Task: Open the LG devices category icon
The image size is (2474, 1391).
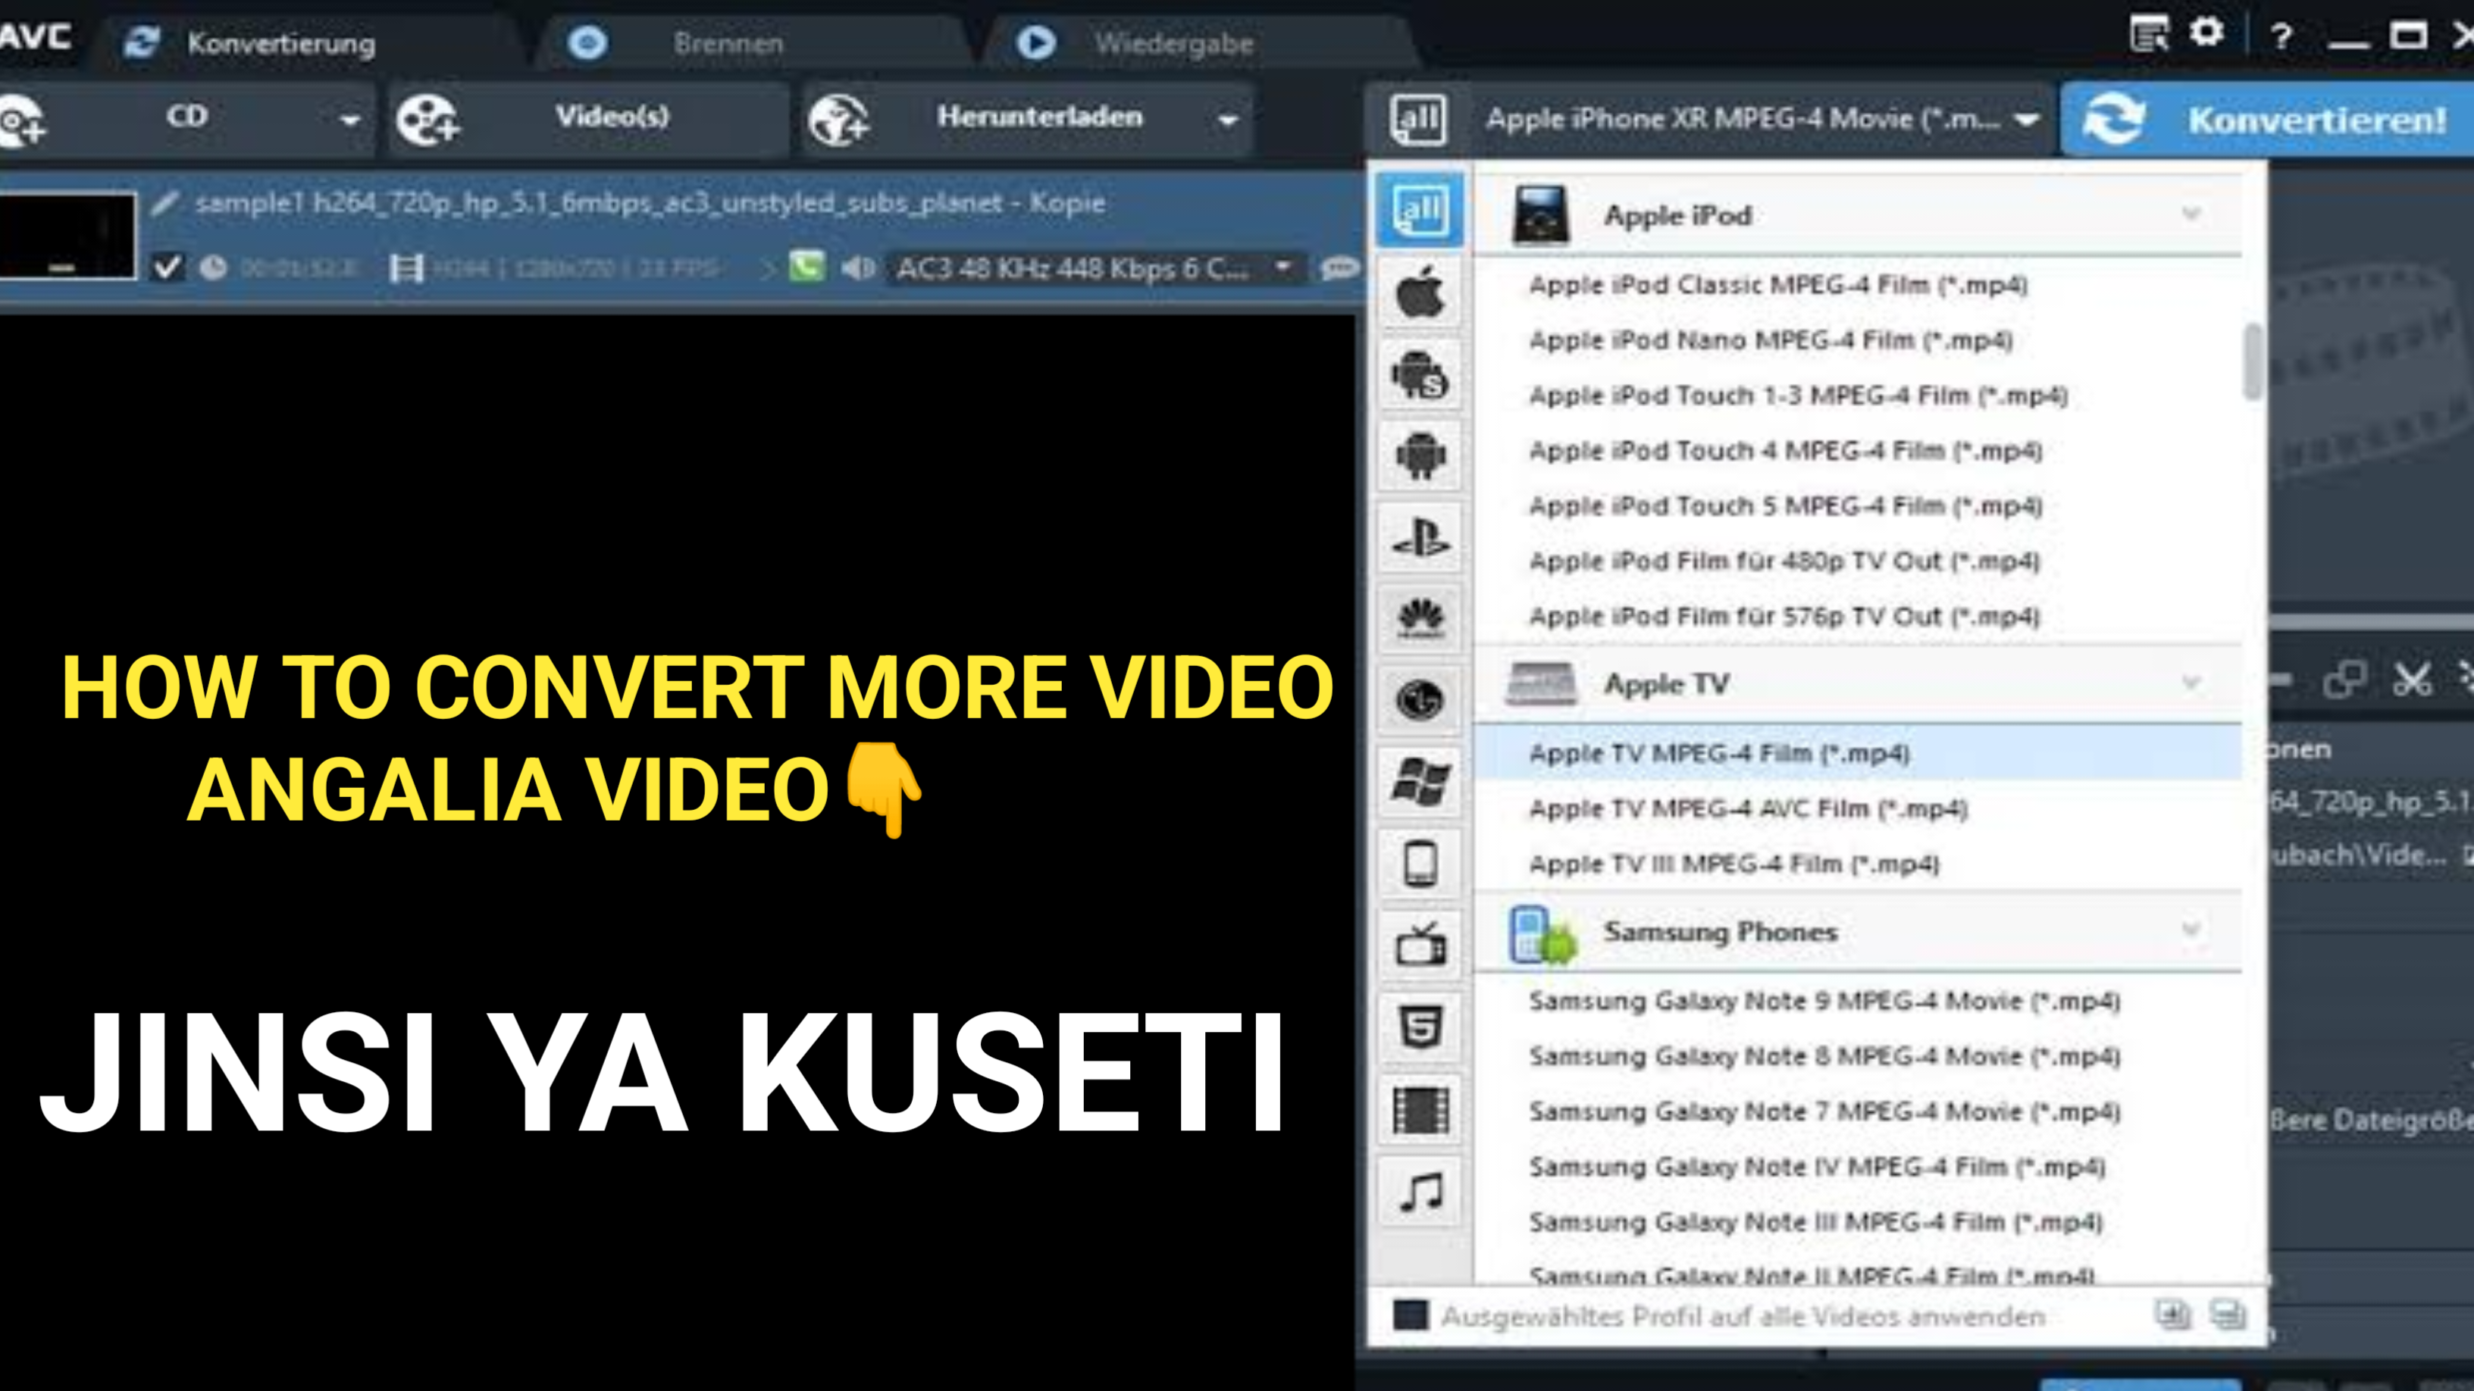Action: click(1420, 701)
